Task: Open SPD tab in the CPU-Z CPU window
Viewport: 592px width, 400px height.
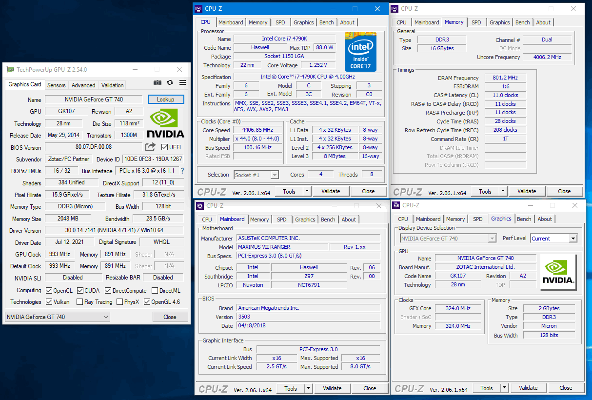Action: pos(280,22)
